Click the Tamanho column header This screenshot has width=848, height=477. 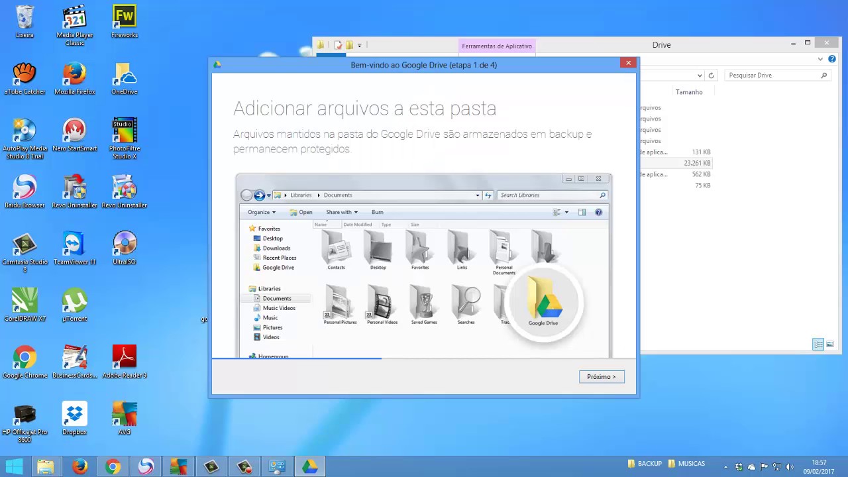(689, 92)
